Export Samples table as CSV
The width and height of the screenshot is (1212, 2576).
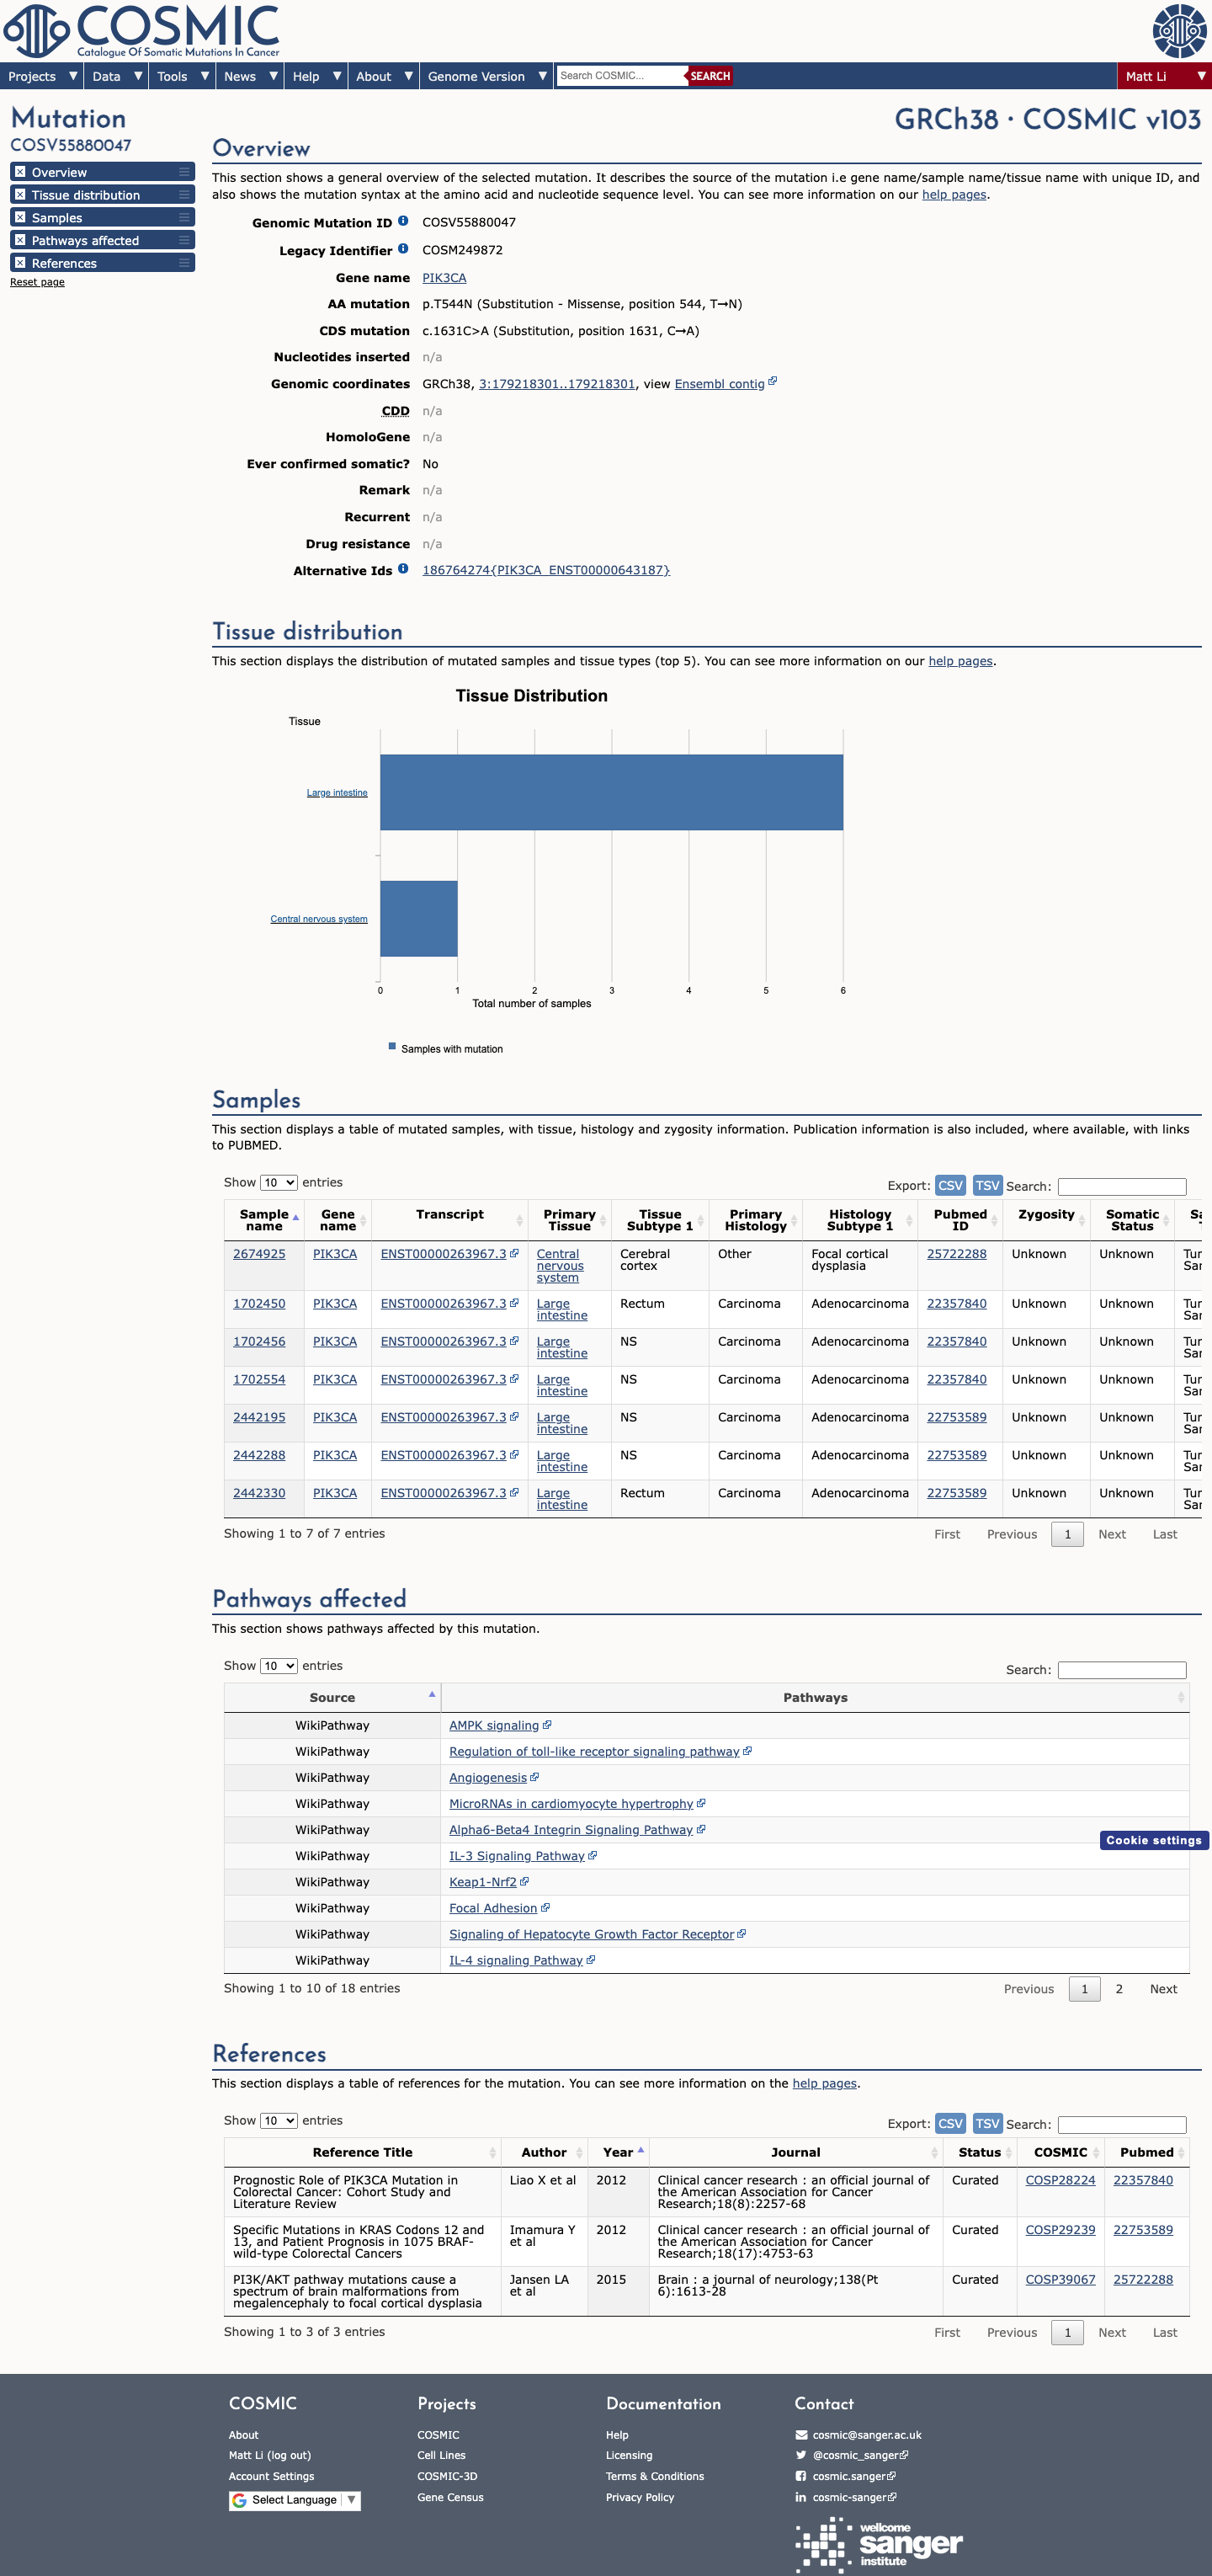point(950,1185)
